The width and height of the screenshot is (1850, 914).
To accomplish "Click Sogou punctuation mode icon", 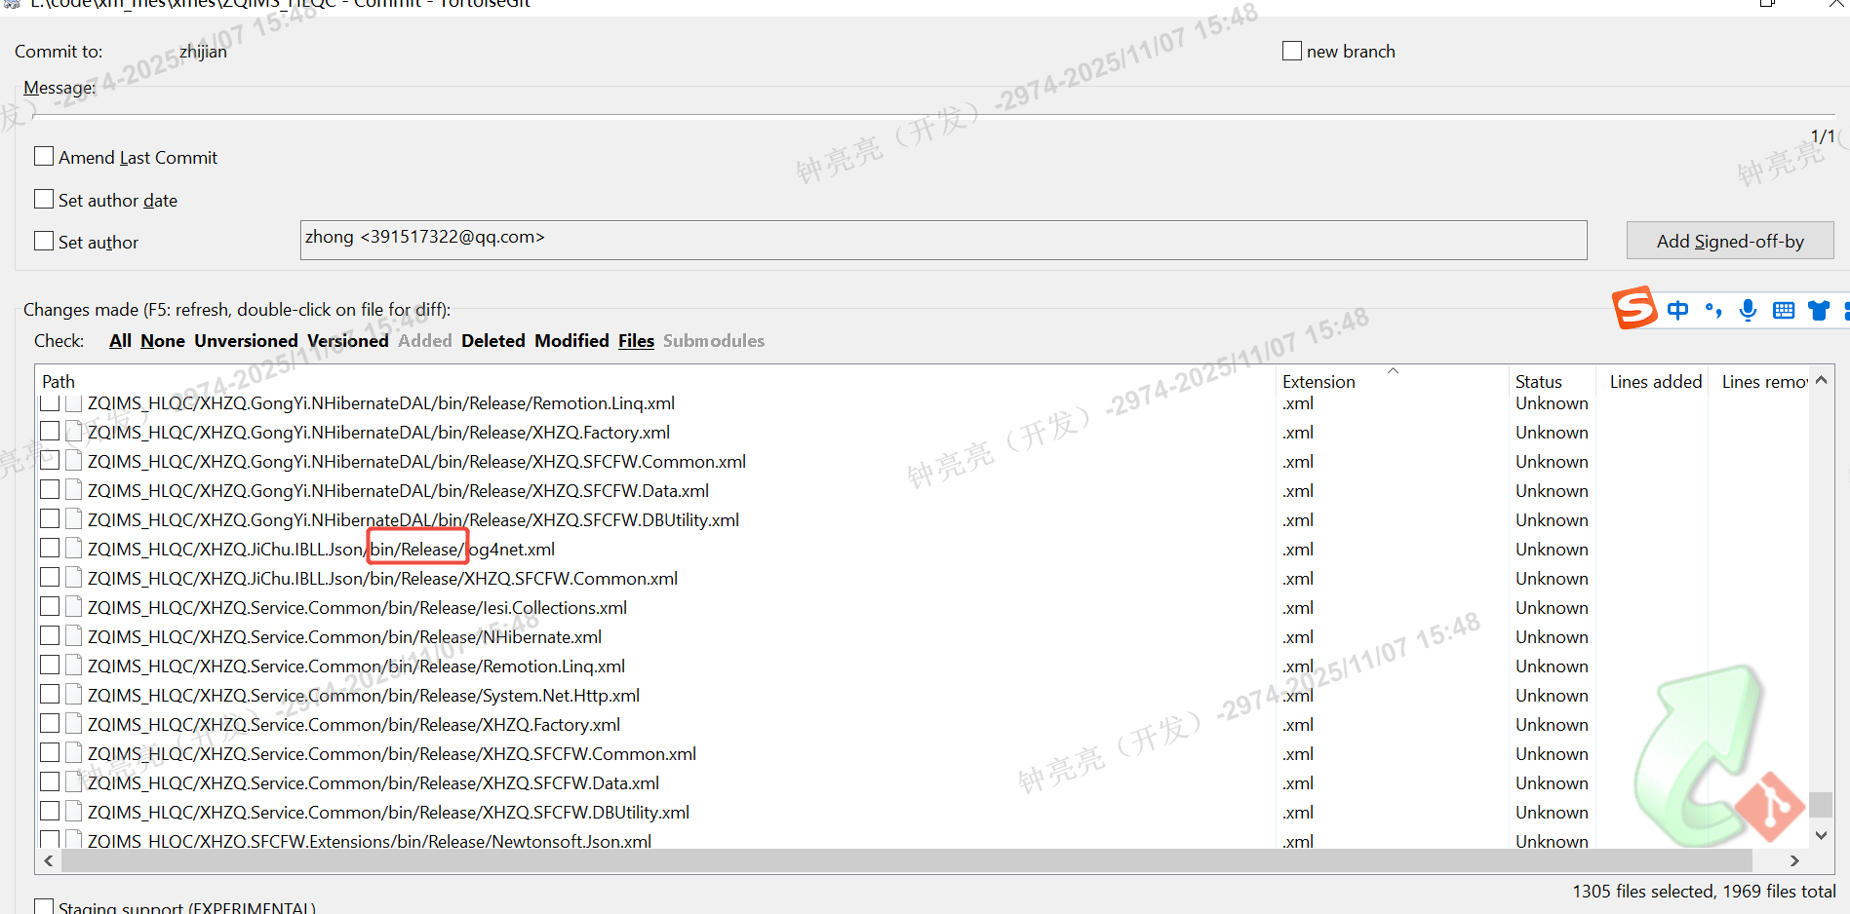I will pyautogui.click(x=1713, y=310).
